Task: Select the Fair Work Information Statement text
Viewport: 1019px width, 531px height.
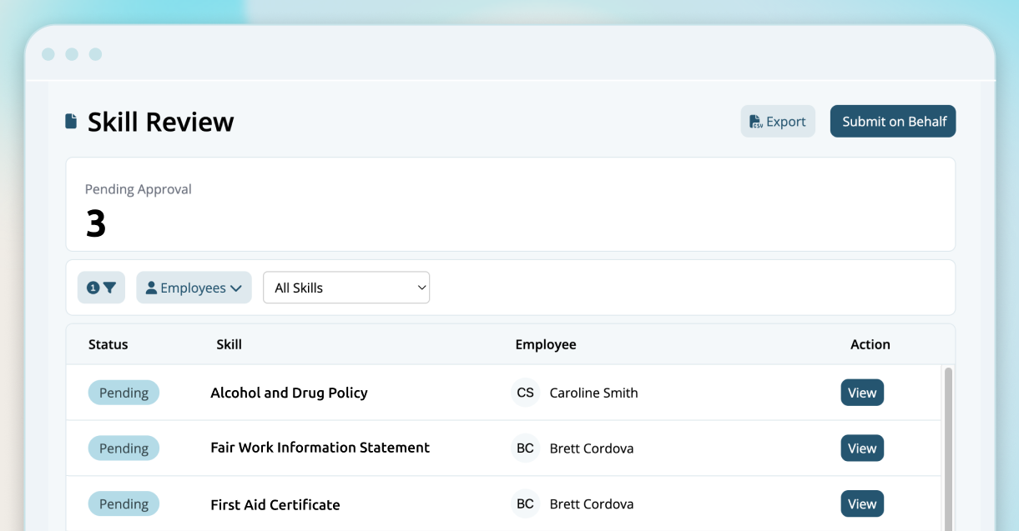Action: click(320, 448)
